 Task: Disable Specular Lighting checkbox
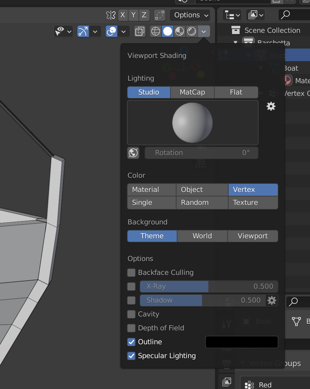pos(131,356)
